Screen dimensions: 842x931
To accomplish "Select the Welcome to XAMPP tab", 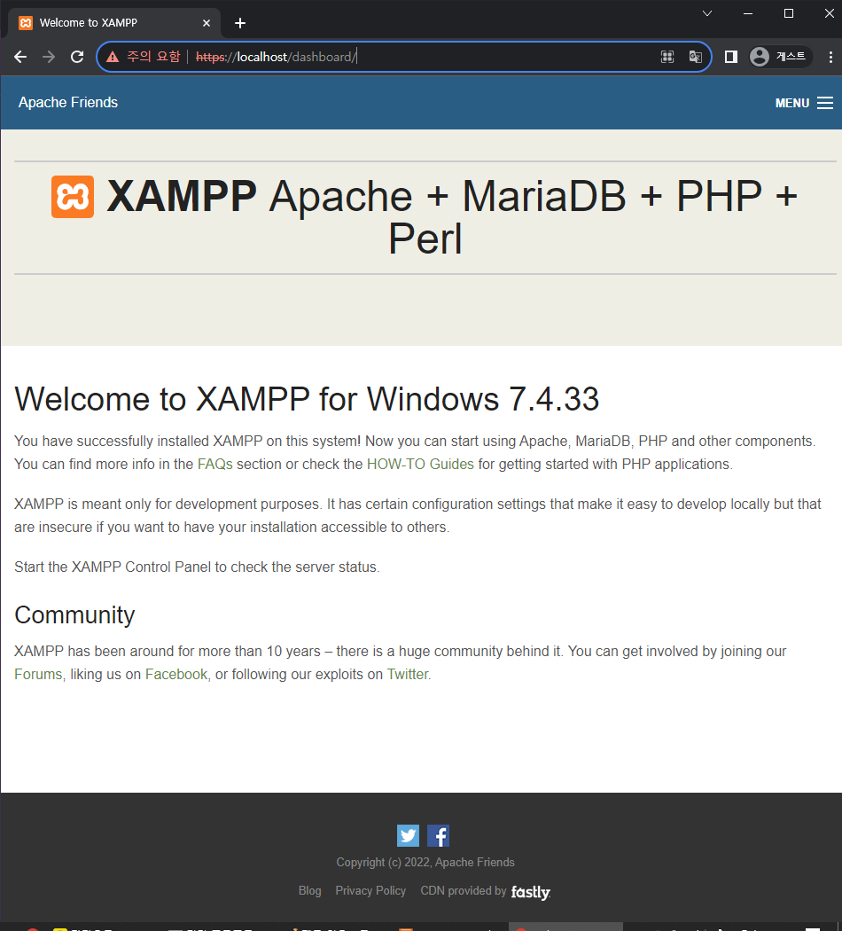I will pos(114,23).
